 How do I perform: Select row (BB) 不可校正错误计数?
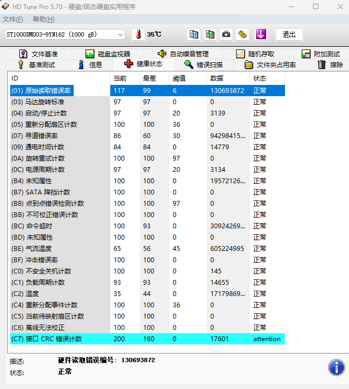point(147,215)
